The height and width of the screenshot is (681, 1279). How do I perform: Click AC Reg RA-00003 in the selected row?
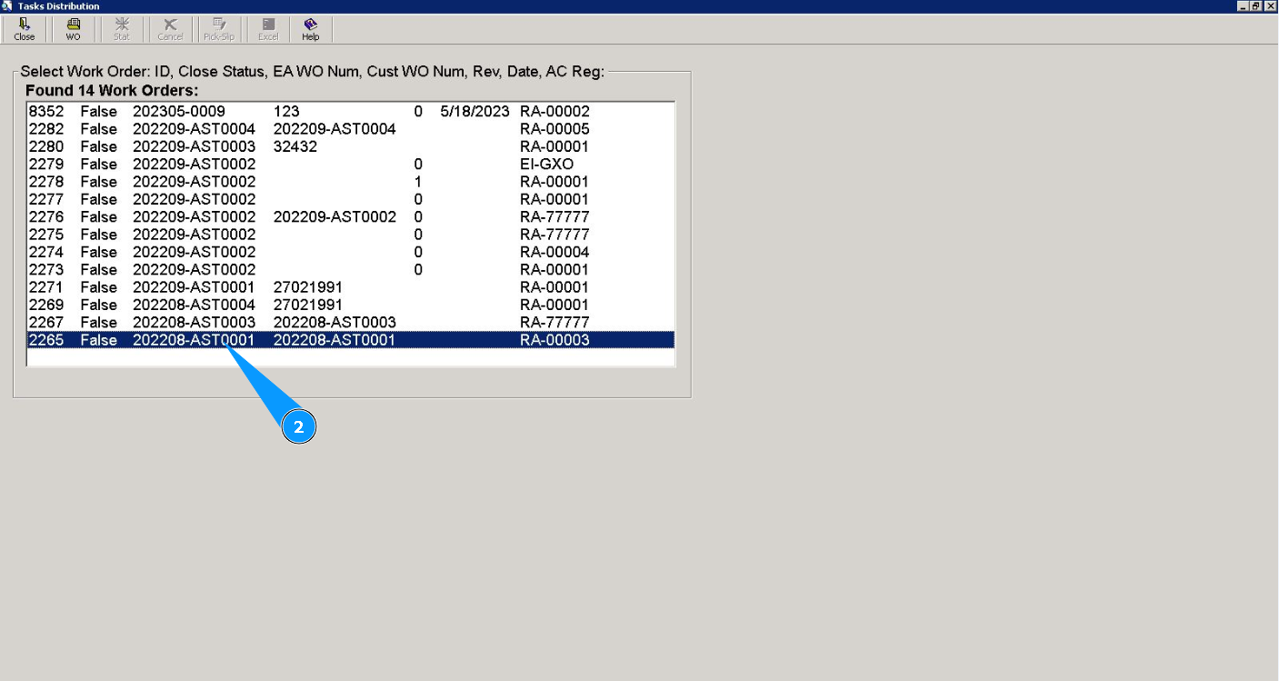(x=555, y=340)
